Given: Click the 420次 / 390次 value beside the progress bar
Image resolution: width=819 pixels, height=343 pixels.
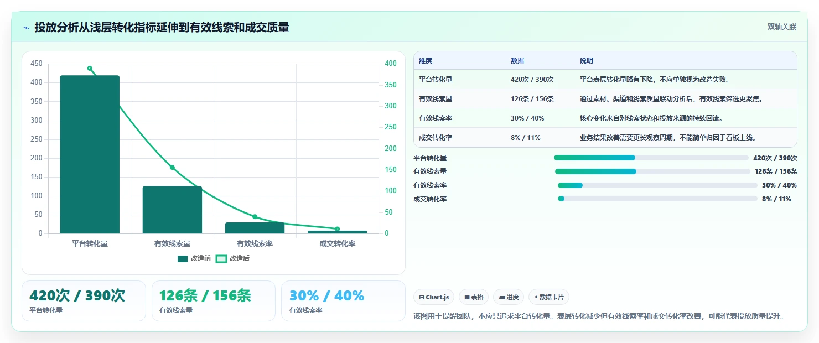Looking at the screenshot, I should (x=775, y=158).
